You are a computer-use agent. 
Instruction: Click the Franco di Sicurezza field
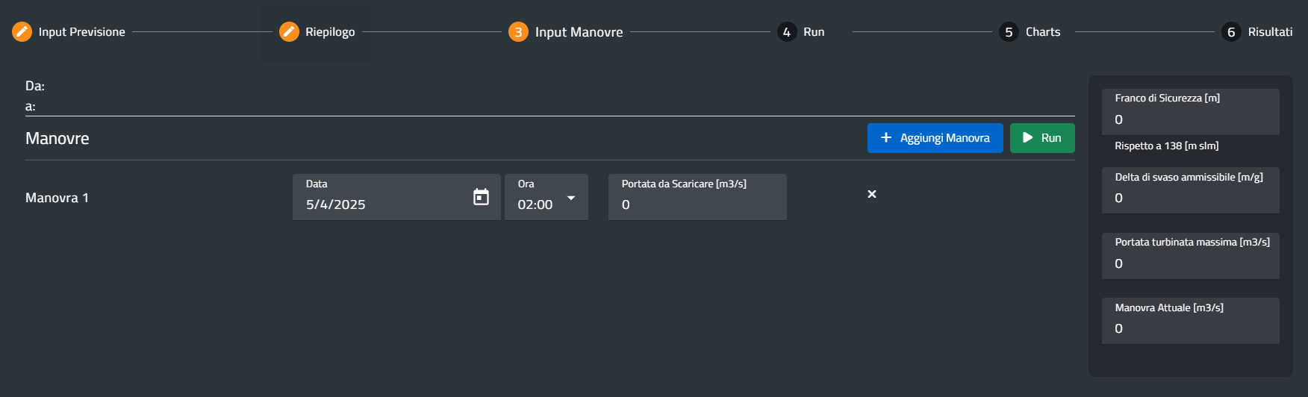tap(1190, 119)
